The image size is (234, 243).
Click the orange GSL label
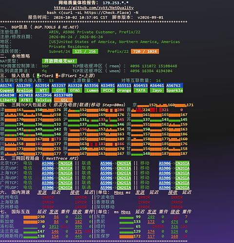coord(63,100)
